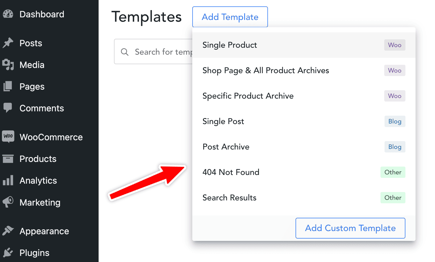The image size is (435, 262).
Task: Select Search Results template option
Action: pos(304,198)
